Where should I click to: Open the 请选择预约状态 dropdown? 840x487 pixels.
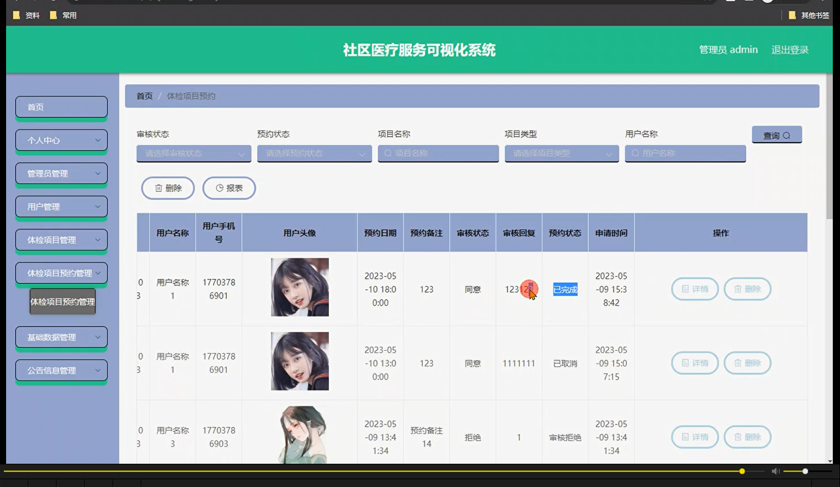pyautogui.click(x=314, y=153)
